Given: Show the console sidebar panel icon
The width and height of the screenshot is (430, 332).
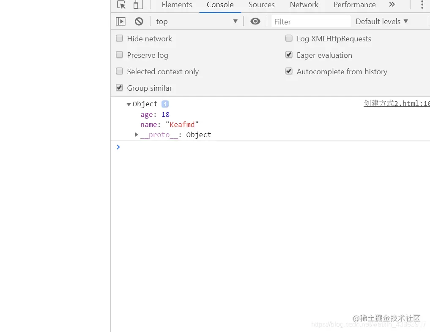Looking at the screenshot, I should point(121,22).
